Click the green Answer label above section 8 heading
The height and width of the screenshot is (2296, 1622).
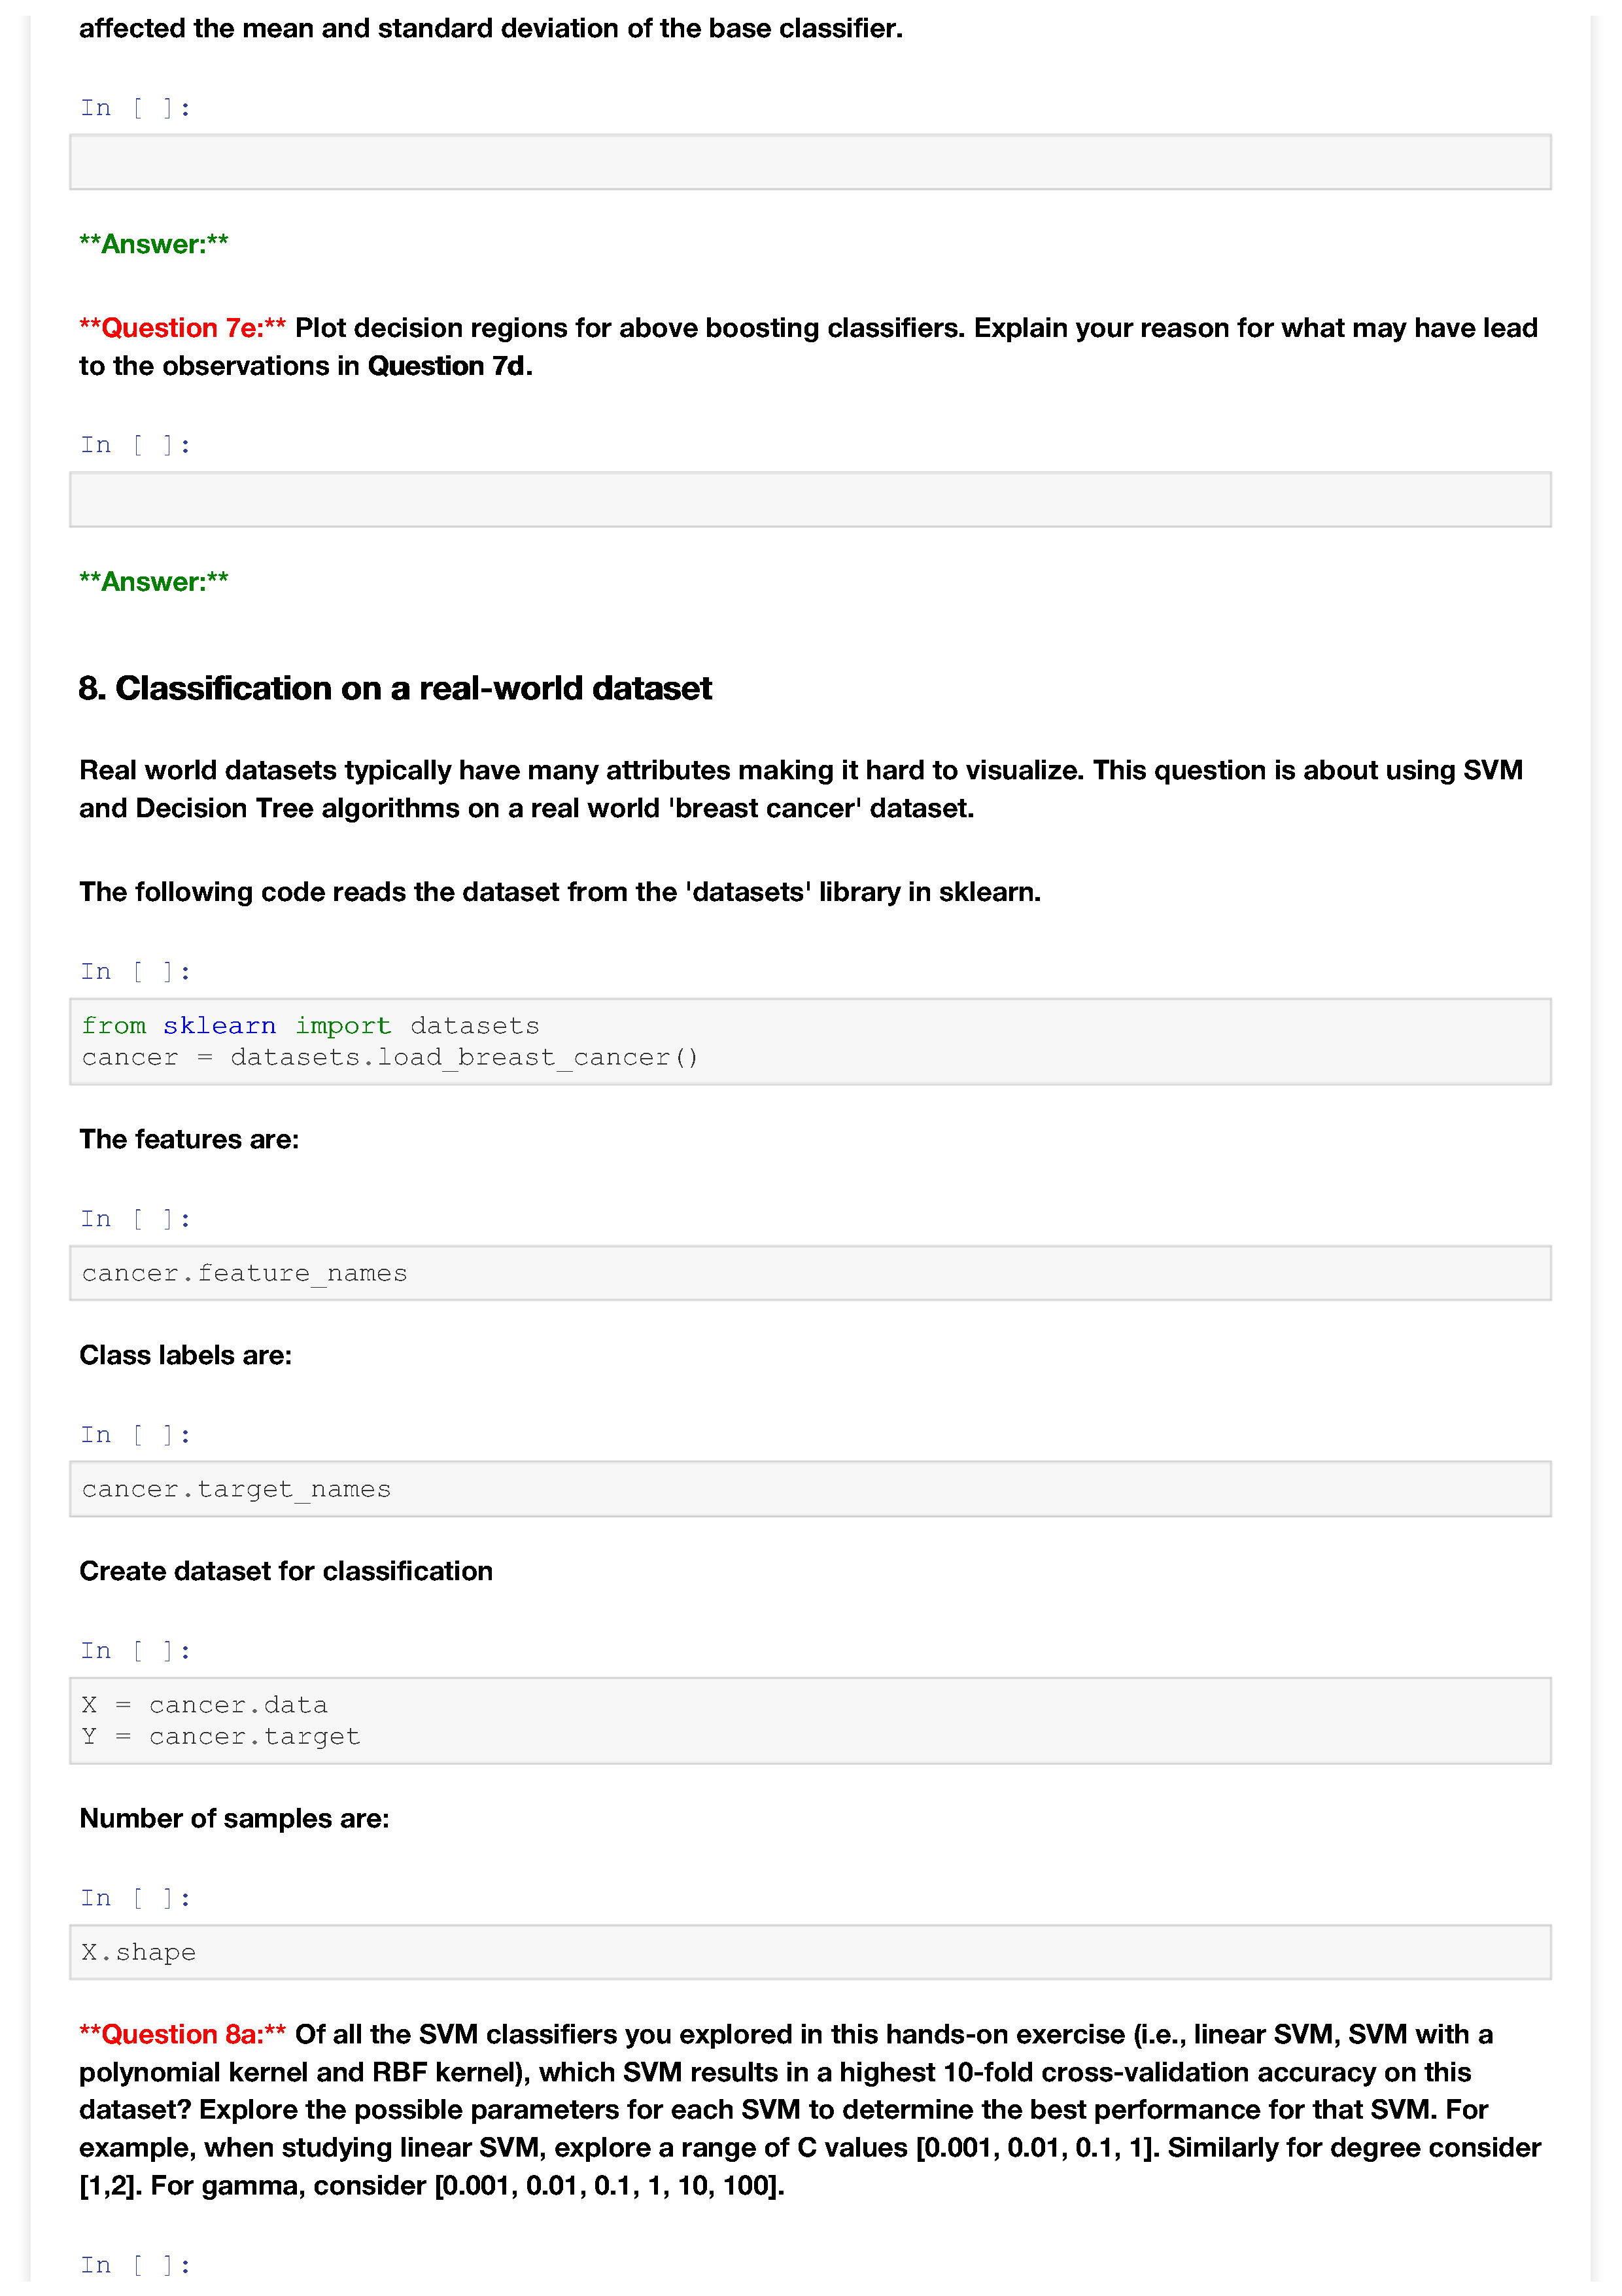click(x=154, y=581)
